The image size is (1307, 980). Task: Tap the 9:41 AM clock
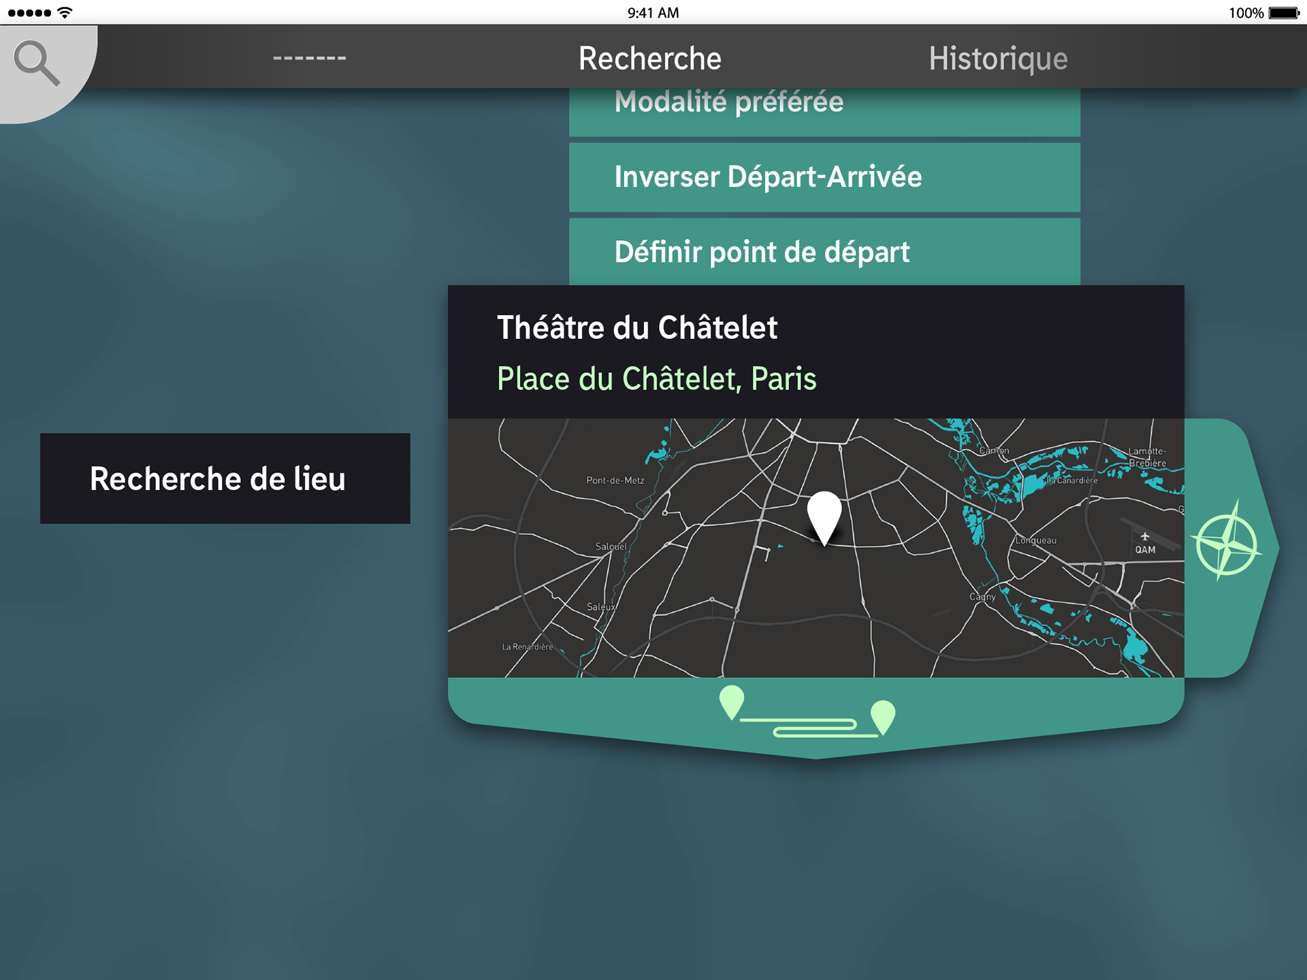click(653, 13)
